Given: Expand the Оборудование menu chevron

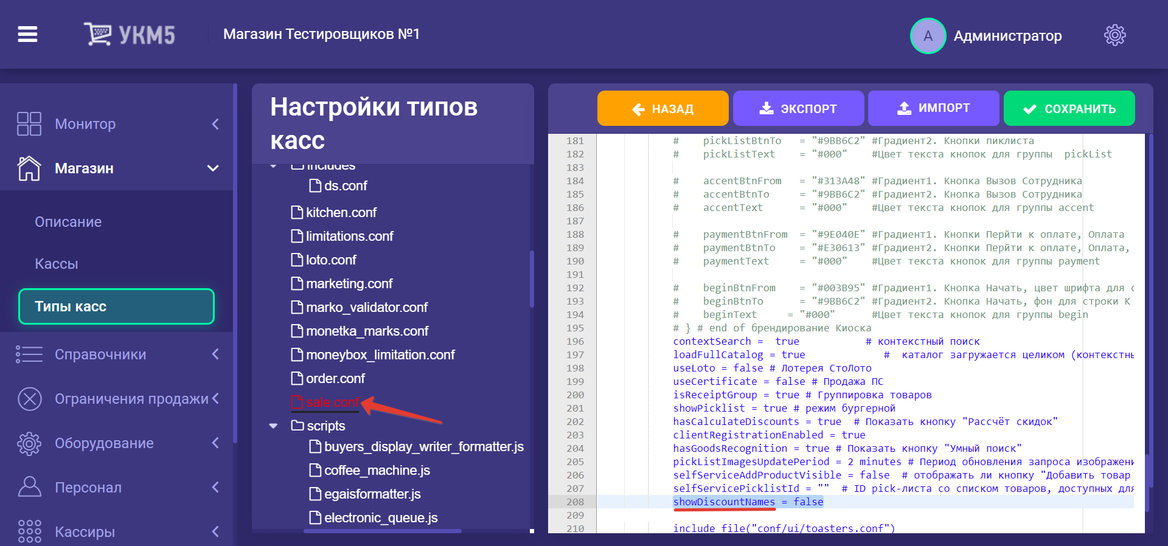Looking at the screenshot, I should [x=215, y=443].
